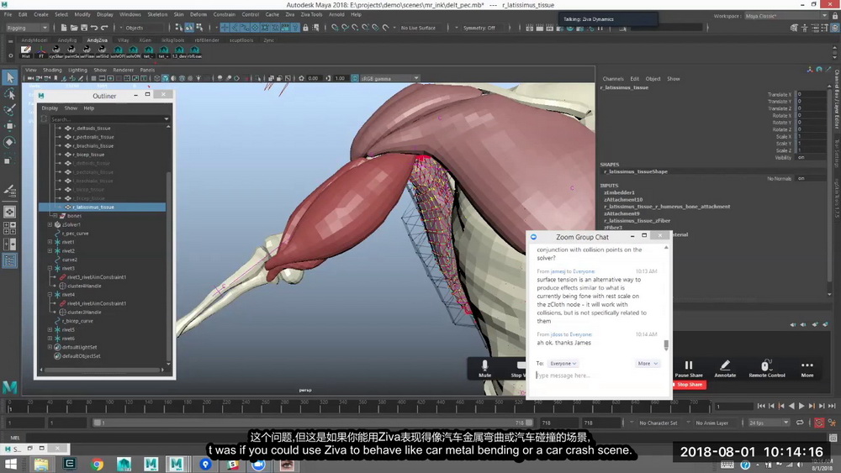Toggle the loop playback icon
The width and height of the screenshot is (841, 473).
pos(800,423)
